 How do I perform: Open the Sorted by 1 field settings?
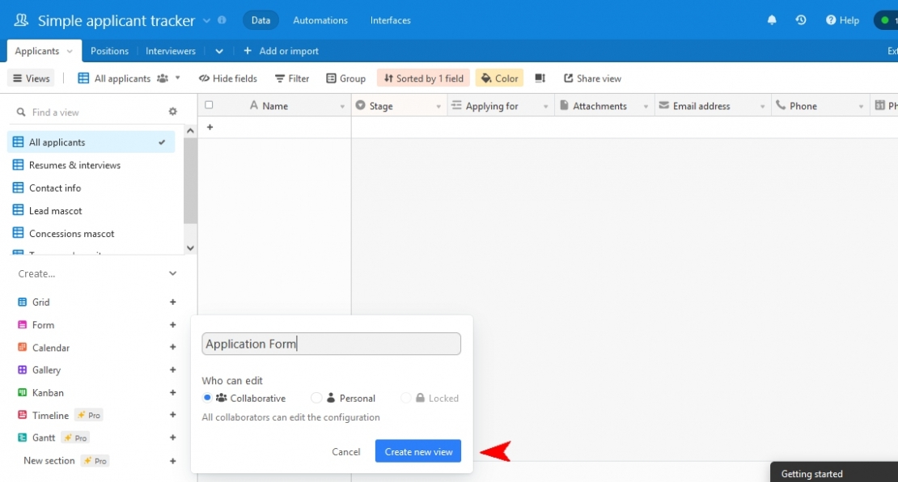(423, 78)
